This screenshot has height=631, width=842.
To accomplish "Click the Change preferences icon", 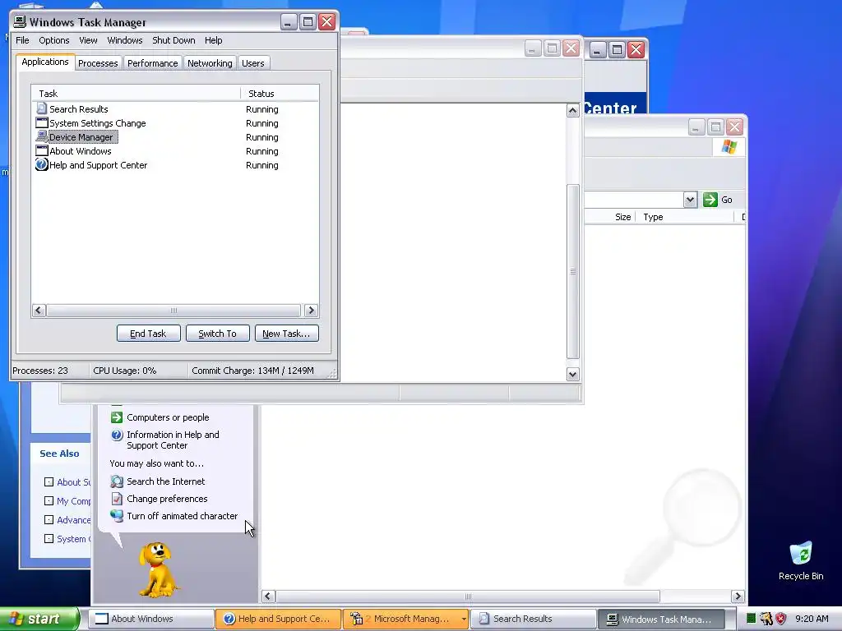I will point(117,499).
